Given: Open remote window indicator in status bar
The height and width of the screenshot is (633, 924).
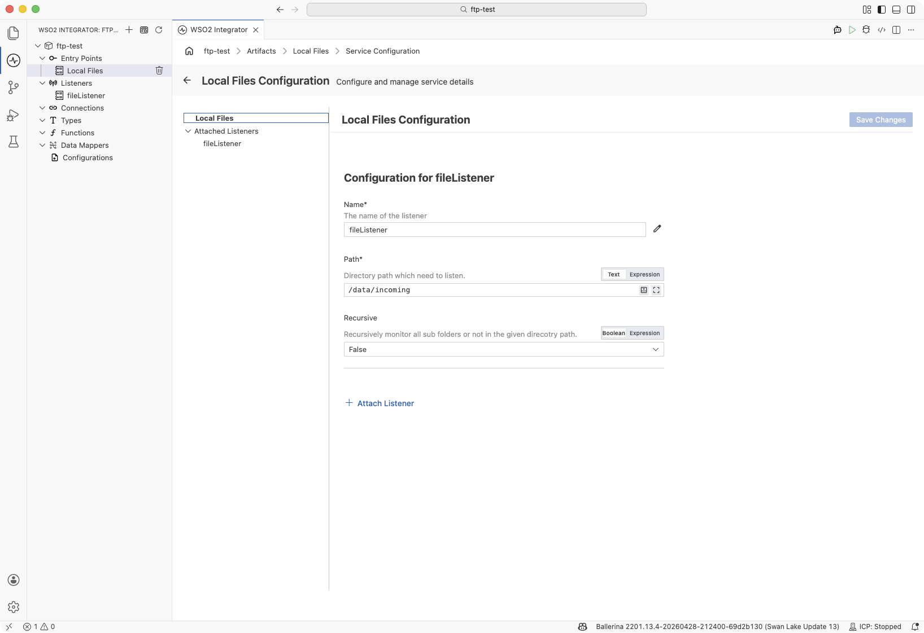Looking at the screenshot, I should coord(9,626).
